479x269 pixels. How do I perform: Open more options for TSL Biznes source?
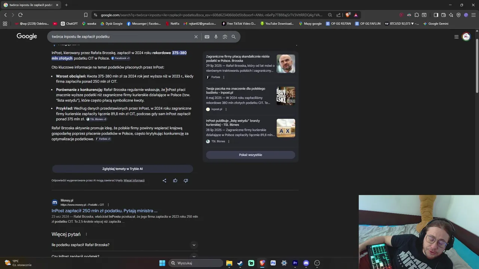[229, 141]
